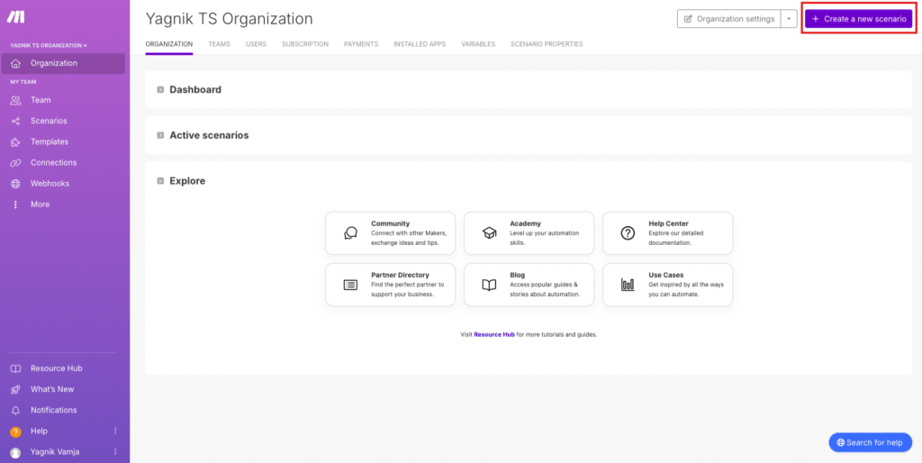This screenshot has width=922, height=463.
Task: Click the Yagnik TS Organization page heading
Action: coord(230,19)
